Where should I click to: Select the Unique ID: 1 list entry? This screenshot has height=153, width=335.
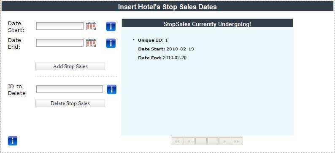[153, 40]
